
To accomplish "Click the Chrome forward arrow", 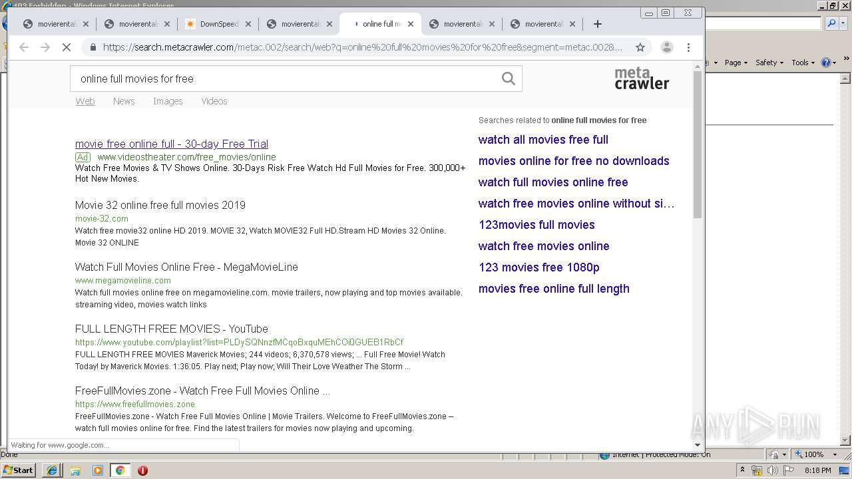I will coord(45,47).
